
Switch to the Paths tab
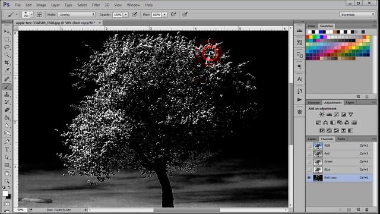pos(341,139)
